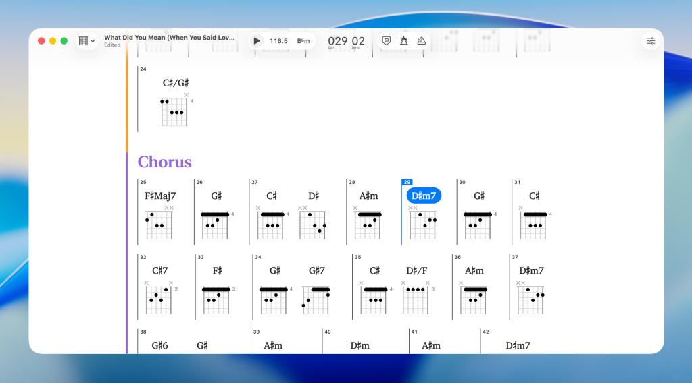This screenshot has width=692, height=383.
Task: Click the song title in the toolbar
Action: pos(170,38)
